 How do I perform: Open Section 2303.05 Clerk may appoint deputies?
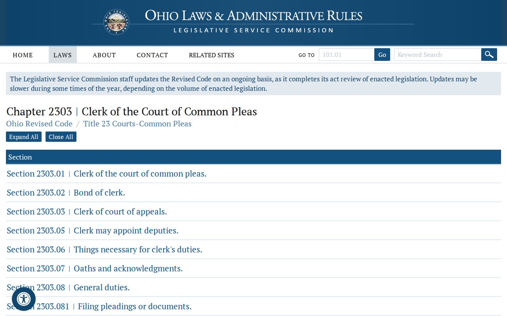pos(93,230)
